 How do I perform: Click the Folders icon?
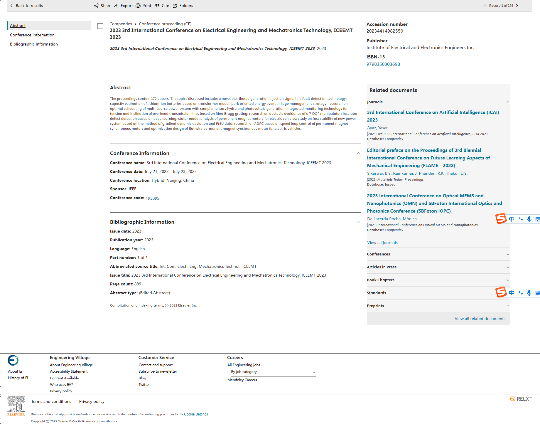pyautogui.click(x=175, y=6)
